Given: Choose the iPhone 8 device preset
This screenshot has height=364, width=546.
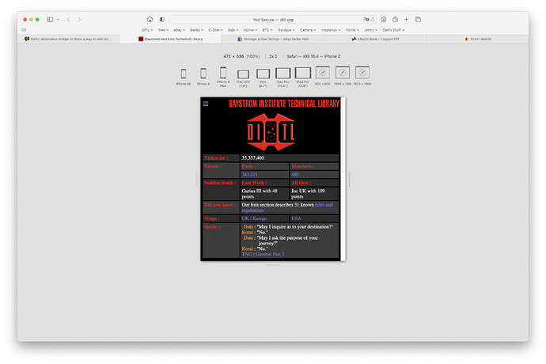Looking at the screenshot, I should pos(203,77).
